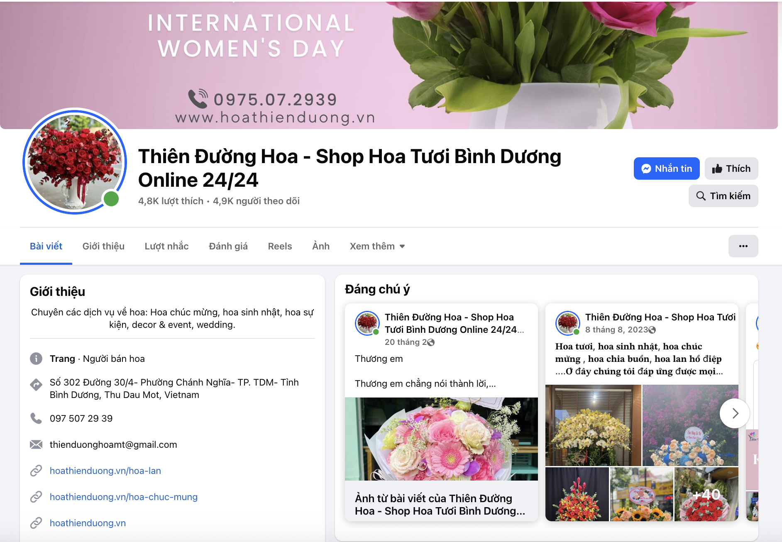The image size is (782, 542).
Task: Click the 4,8K lượt thích count
Action: tap(171, 201)
